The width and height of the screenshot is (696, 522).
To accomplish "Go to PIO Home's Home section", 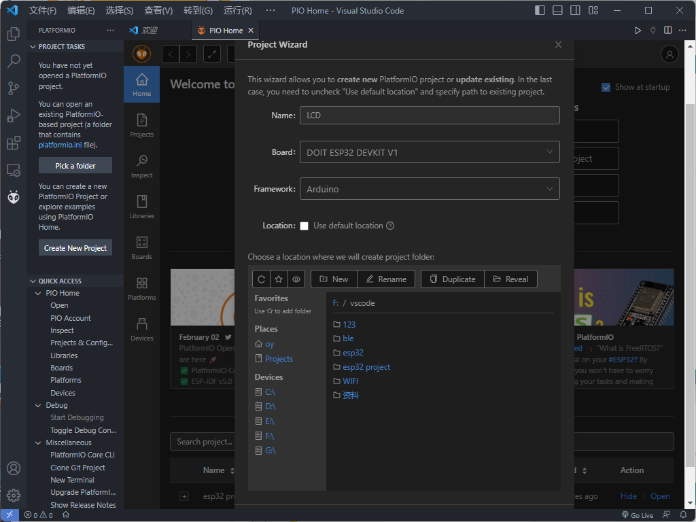I will click(141, 85).
